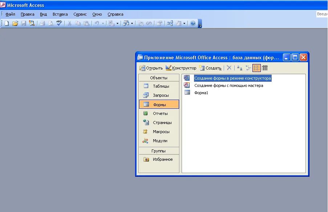The height and width of the screenshot is (212, 328).
Task: Click the Open file folder icon
Action: pyautogui.click(x=15, y=23)
